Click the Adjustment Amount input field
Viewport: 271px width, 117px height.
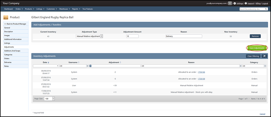pyautogui.click(x=132, y=36)
